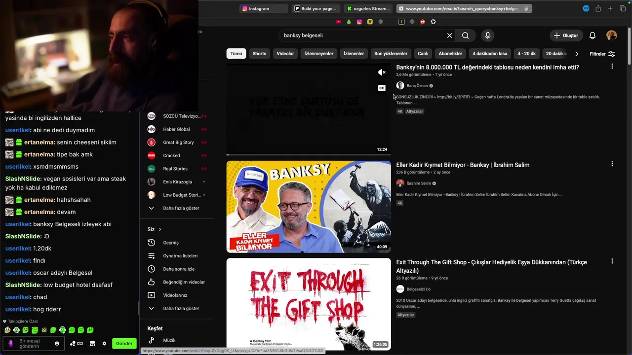Open the Exit Through The Gift Shop title link
632x355 pixels.
pyautogui.click(x=491, y=266)
